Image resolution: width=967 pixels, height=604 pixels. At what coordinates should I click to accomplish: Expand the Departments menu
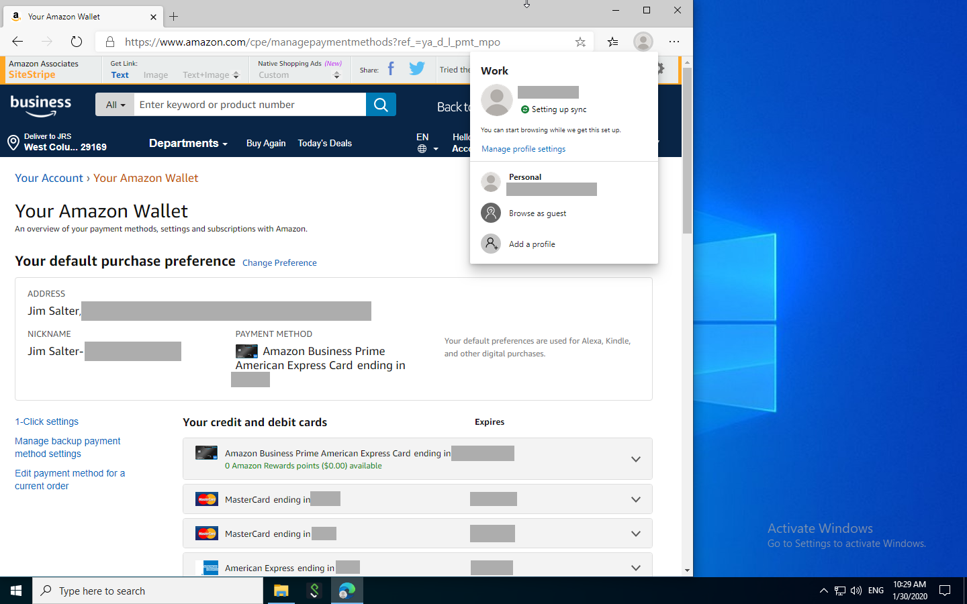[x=188, y=143]
